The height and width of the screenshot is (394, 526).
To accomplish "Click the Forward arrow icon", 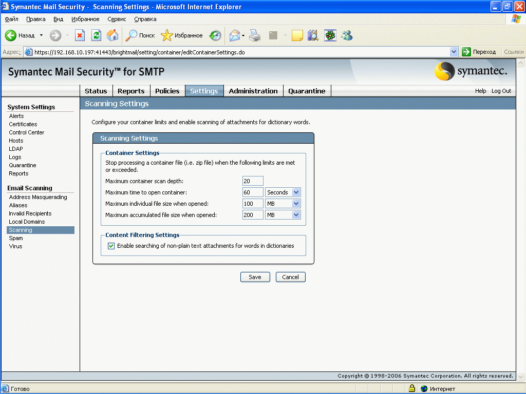I will coord(55,35).
